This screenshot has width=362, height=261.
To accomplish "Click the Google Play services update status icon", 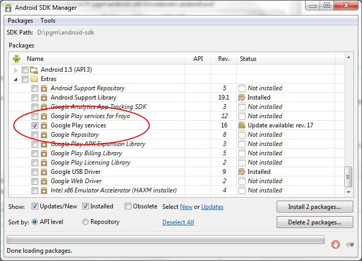I will pyautogui.click(x=242, y=125).
